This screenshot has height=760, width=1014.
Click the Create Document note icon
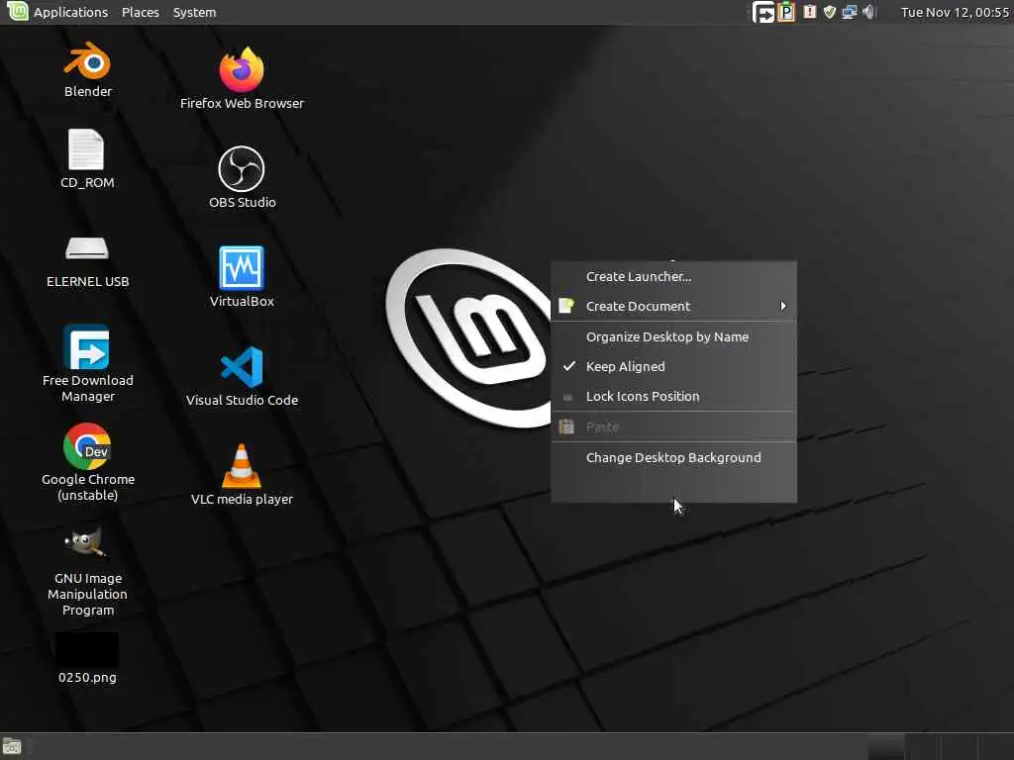click(566, 306)
